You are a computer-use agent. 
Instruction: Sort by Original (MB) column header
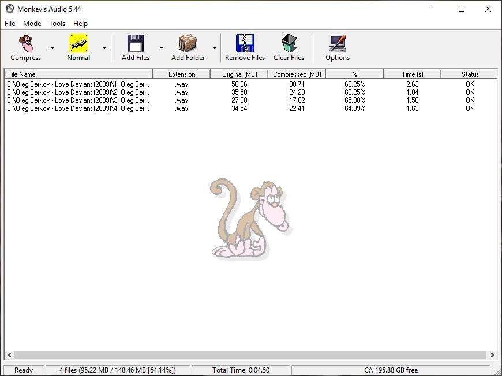click(239, 74)
